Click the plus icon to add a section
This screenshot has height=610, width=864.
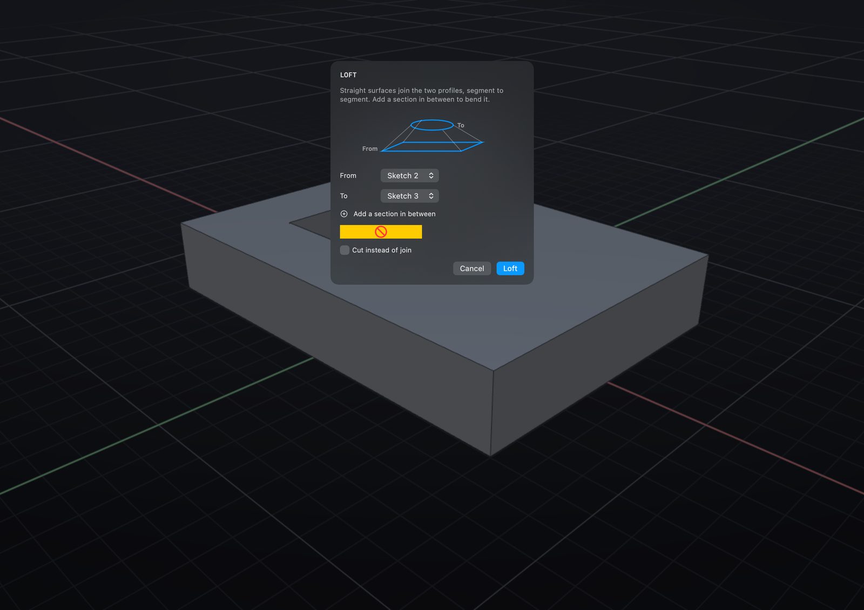coord(344,214)
